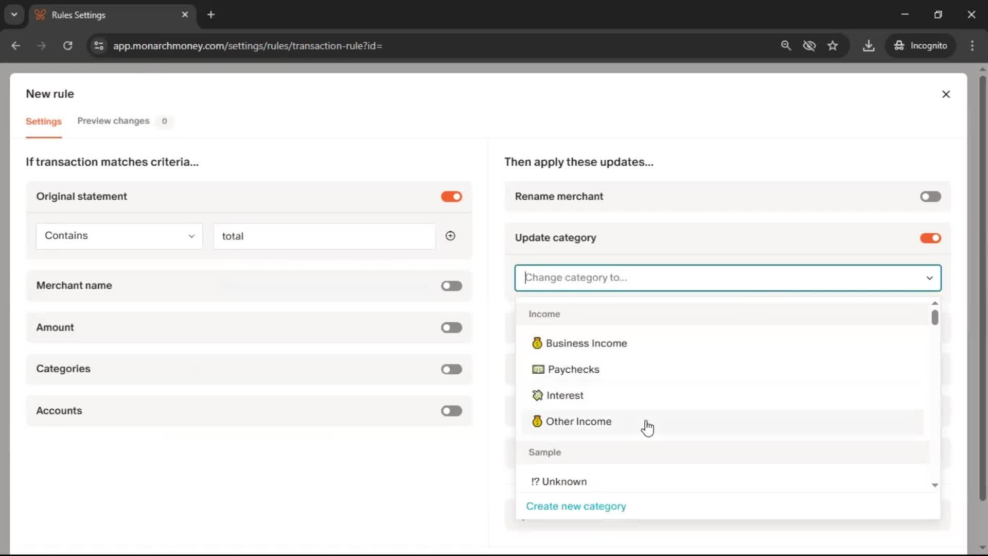Viewport: 988px width, 556px height.
Task: Click the category list scrollbar thumb
Action: tap(934, 318)
